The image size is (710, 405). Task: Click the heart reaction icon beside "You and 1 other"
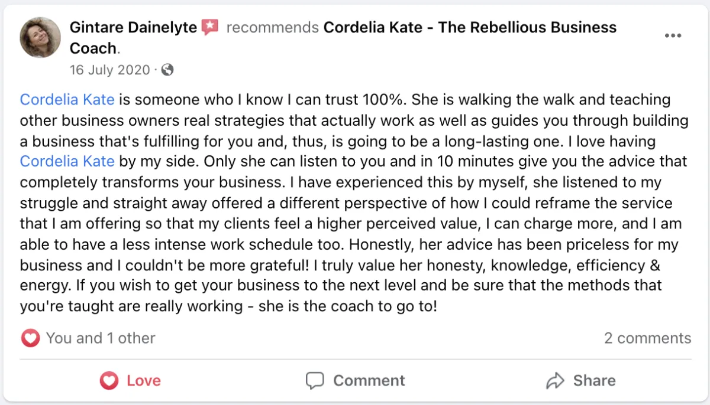pyautogui.click(x=30, y=338)
